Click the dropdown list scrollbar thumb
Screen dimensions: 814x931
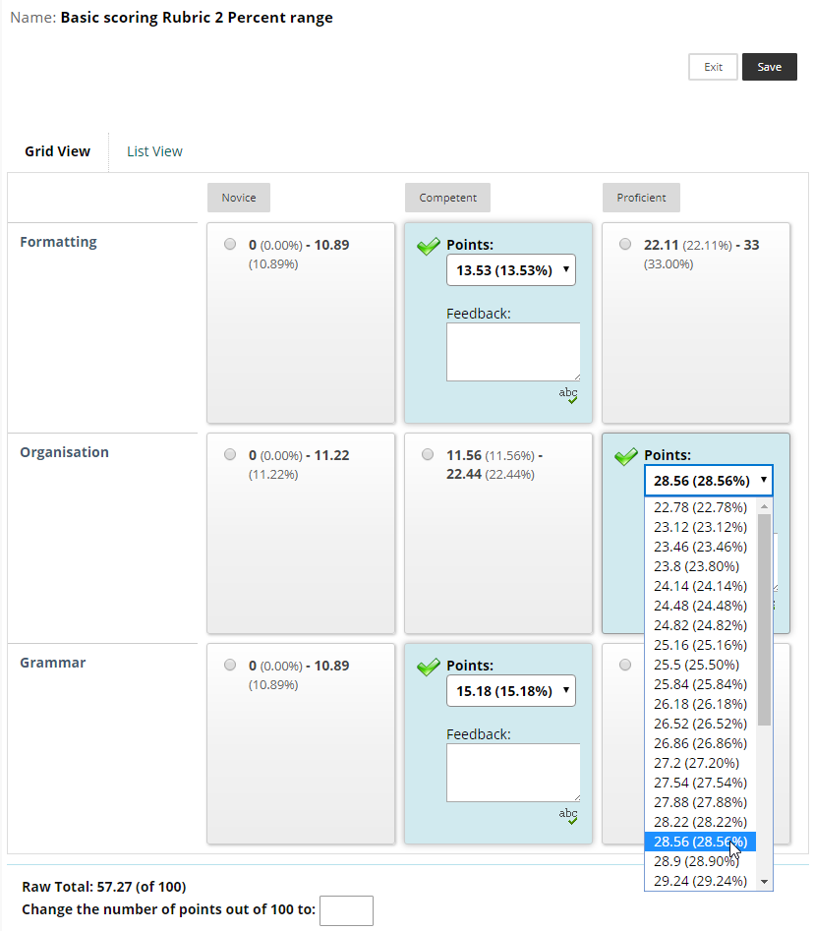point(764,619)
